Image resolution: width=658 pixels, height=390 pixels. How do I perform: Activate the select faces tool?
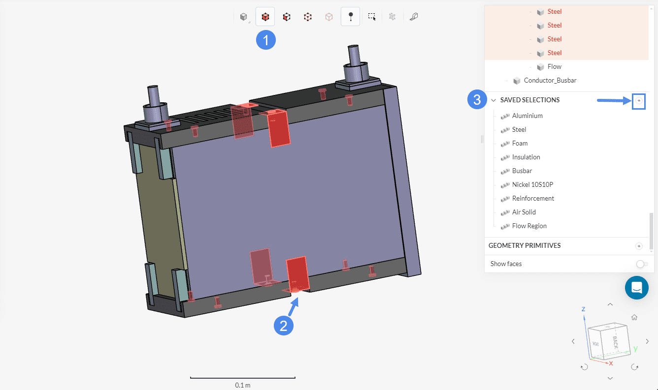pyautogui.click(x=287, y=17)
